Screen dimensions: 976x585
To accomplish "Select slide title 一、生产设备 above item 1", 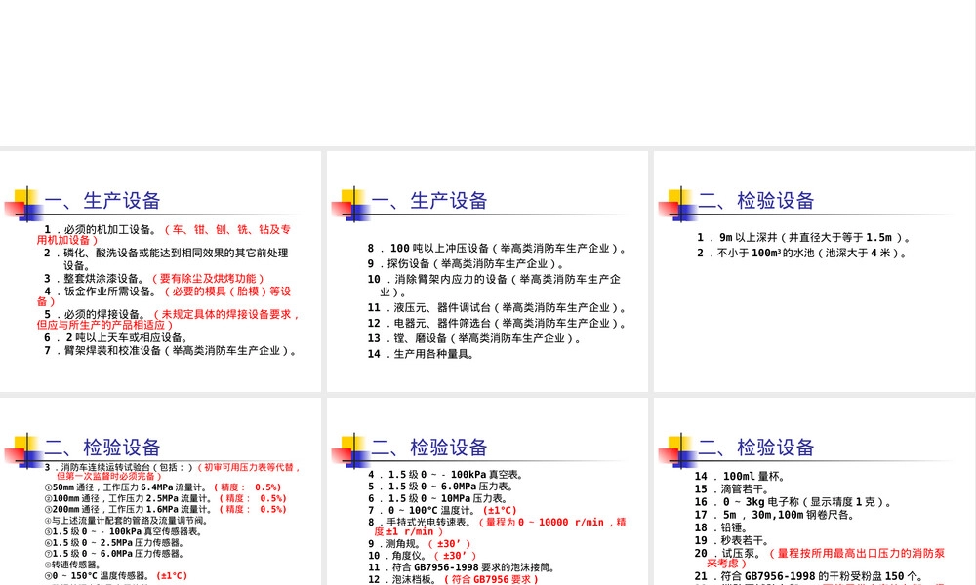I will 102,200.
